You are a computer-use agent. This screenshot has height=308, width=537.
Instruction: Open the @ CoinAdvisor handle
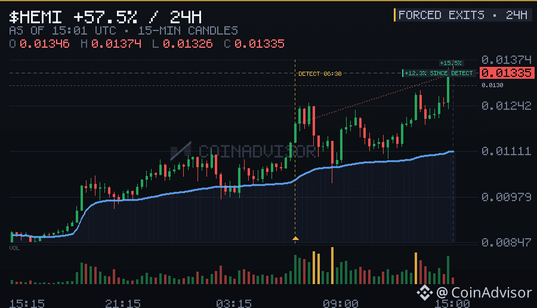[x=484, y=292]
